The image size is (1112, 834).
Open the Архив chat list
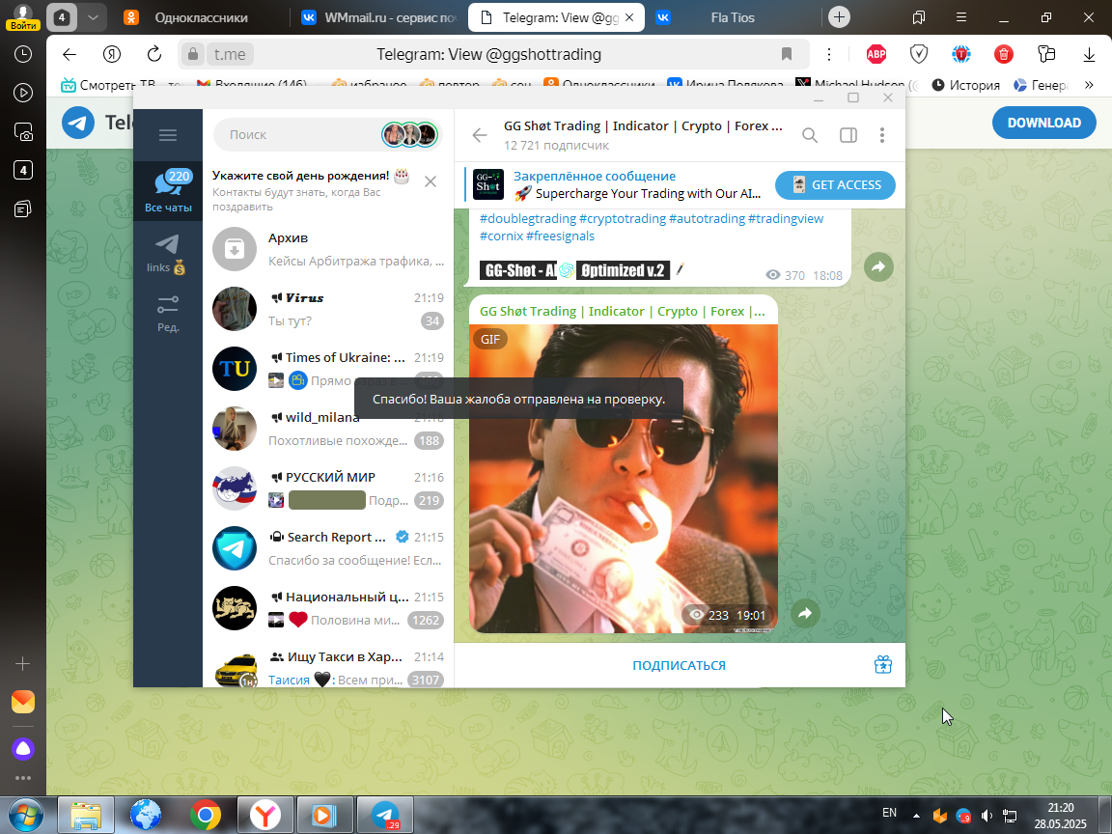point(328,249)
